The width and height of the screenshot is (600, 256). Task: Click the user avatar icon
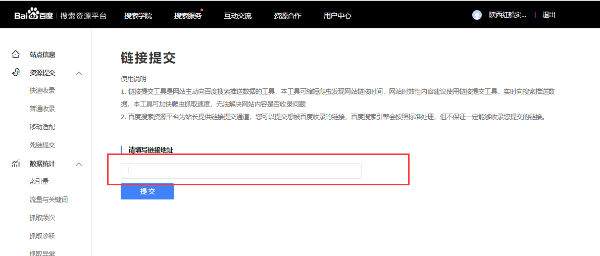tap(477, 15)
